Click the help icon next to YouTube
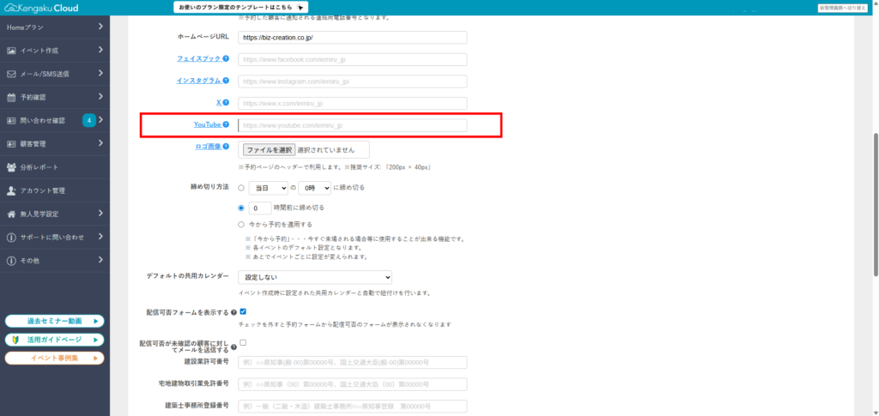 click(x=226, y=125)
